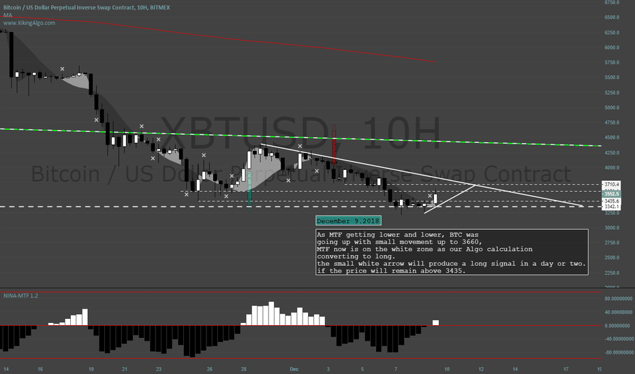Click 5500.0 on the price axis
This screenshot has height=374, width=635.
[612, 78]
